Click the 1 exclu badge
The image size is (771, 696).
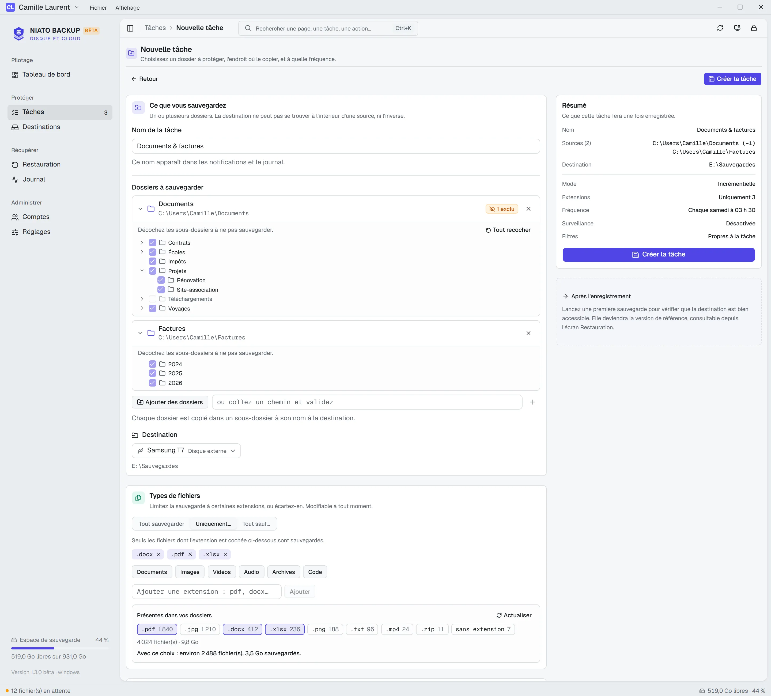(502, 209)
